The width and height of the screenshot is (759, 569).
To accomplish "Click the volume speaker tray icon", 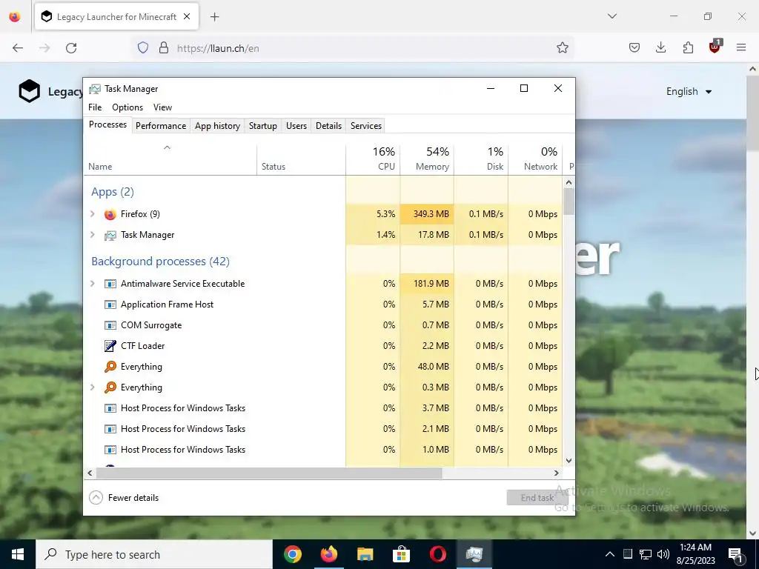I will (x=663, y=554).
